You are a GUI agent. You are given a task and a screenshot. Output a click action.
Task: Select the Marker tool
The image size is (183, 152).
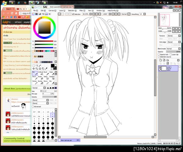(35, 82)
